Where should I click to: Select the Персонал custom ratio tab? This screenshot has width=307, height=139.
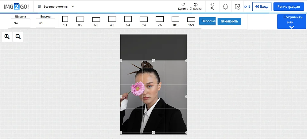pos(208,21)
